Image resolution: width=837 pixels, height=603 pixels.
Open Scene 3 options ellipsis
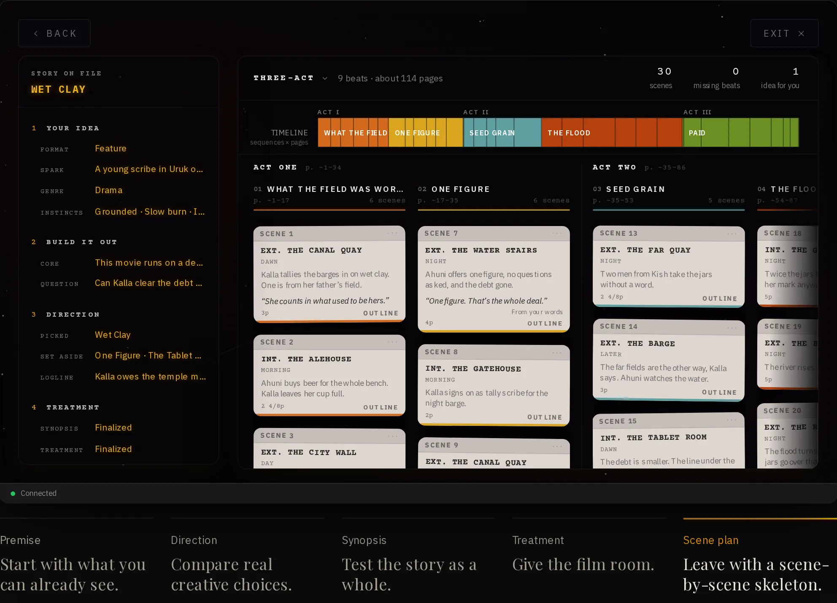coord(392,436)
